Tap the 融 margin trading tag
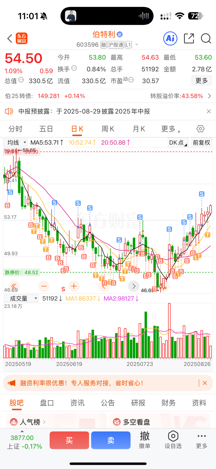The image size is (216, 469). (103, 45)
